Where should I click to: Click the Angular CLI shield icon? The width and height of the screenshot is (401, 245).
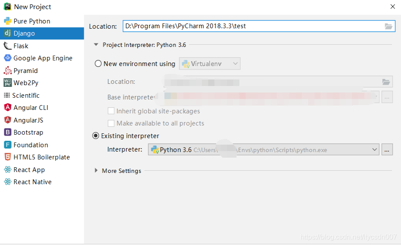pos(8,107)
